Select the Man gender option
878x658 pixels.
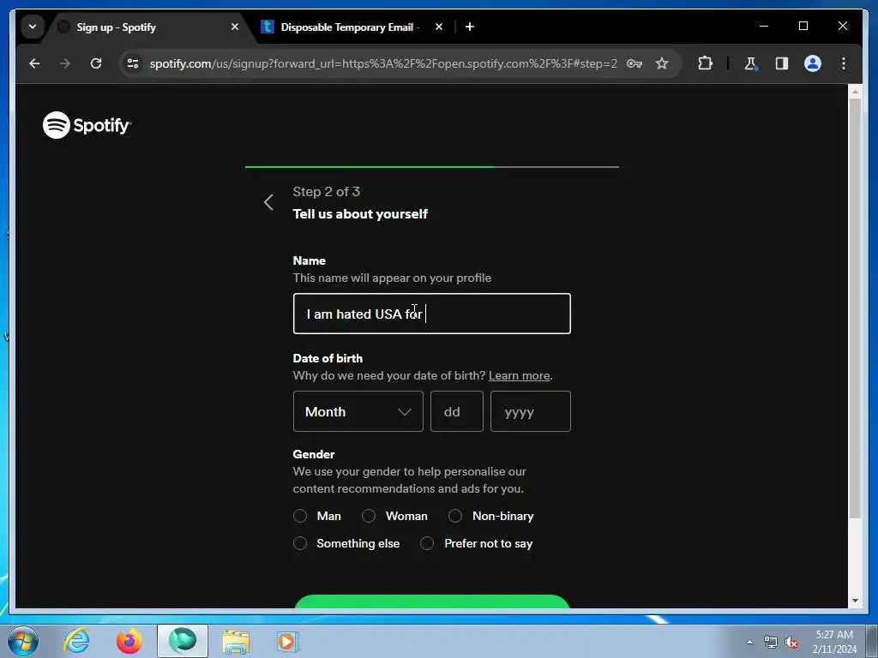(x=300, y=516)
